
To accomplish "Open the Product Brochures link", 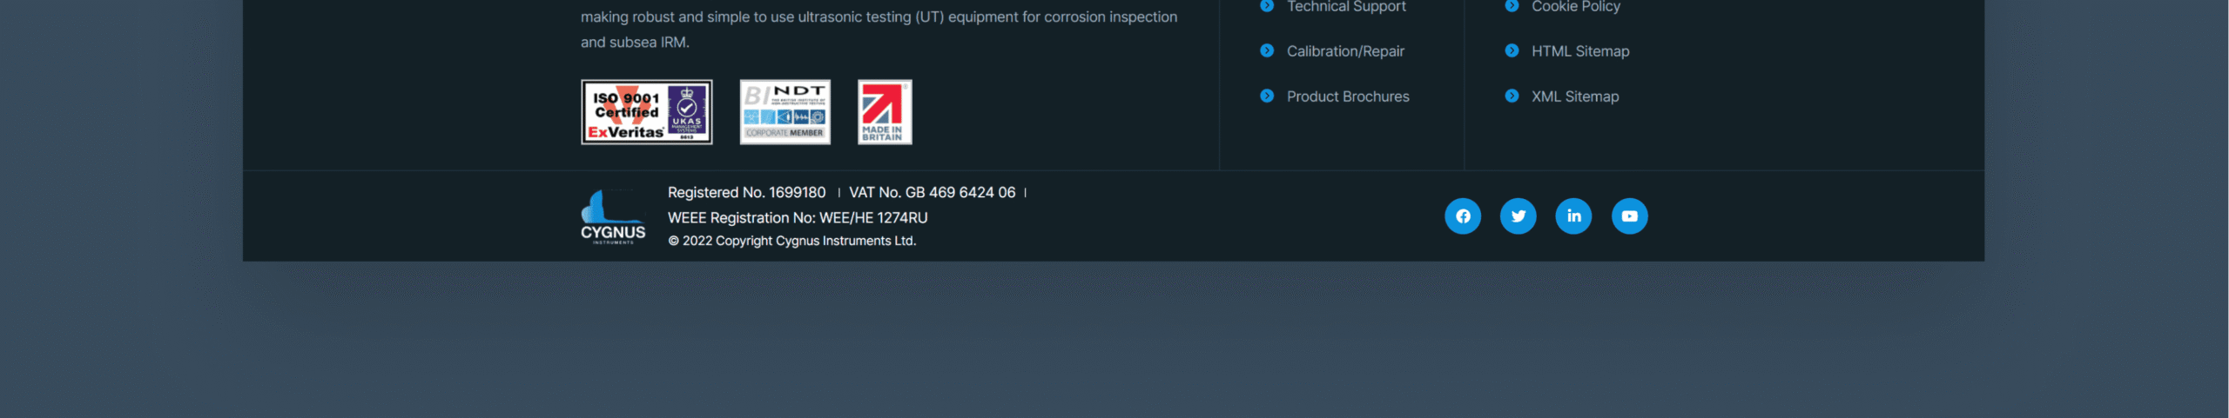I will pyautogui.click(x=1348, y=96).
